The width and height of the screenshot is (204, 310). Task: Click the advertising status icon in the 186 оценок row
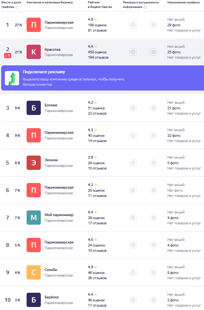click(x=133, y=25)
